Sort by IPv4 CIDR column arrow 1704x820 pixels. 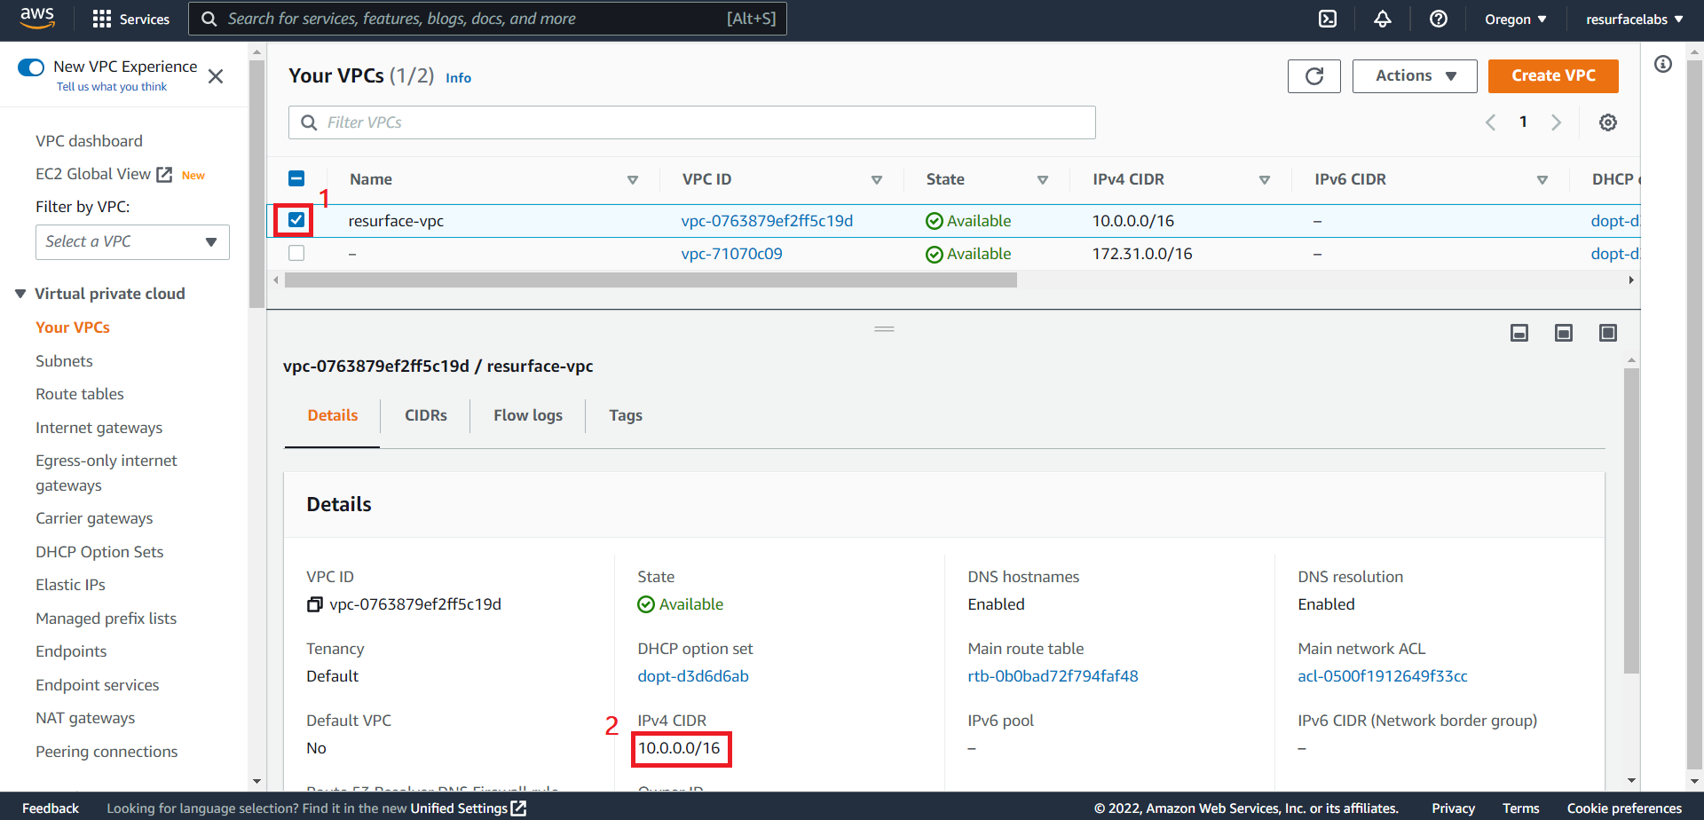point(1265,179)
